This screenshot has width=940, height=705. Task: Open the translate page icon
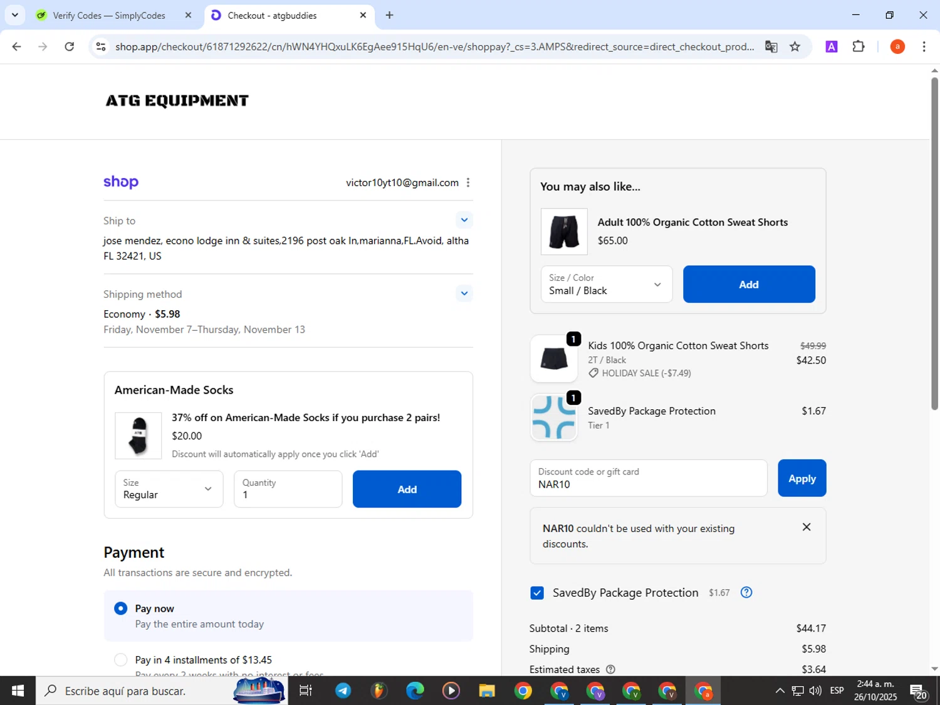point(771,46)
